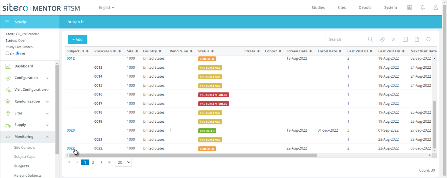Refresh the subjects table
The width and height of the screenshot is (447, 178).
click(x=428, y=39)
